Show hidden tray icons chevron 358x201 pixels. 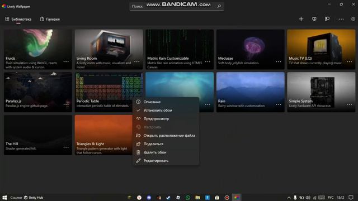point(289,198)
